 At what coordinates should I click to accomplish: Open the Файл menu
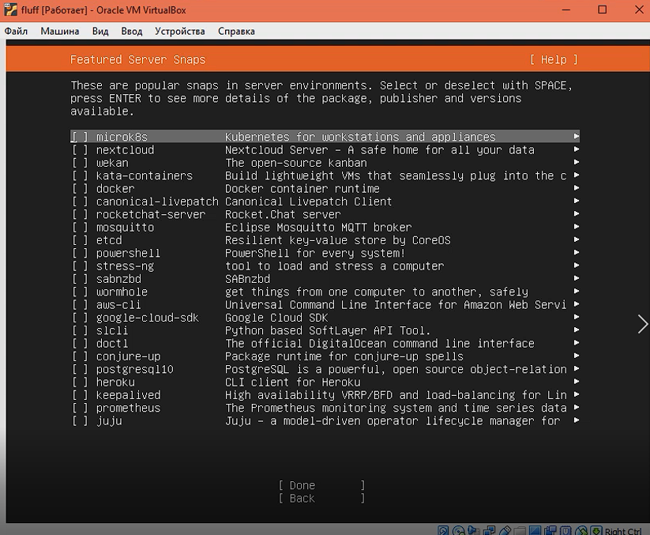[16, 31]
